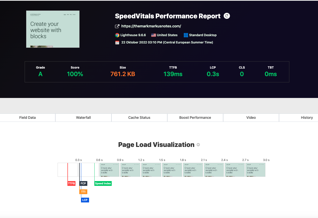This screenshot has width=318, height=218.
Task: Select the Boost Performance tab
Action: click(x=195, y=118)
